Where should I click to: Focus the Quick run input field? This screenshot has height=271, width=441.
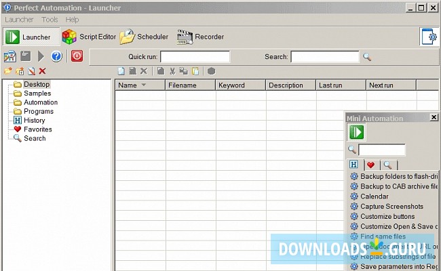pos(195,57)
